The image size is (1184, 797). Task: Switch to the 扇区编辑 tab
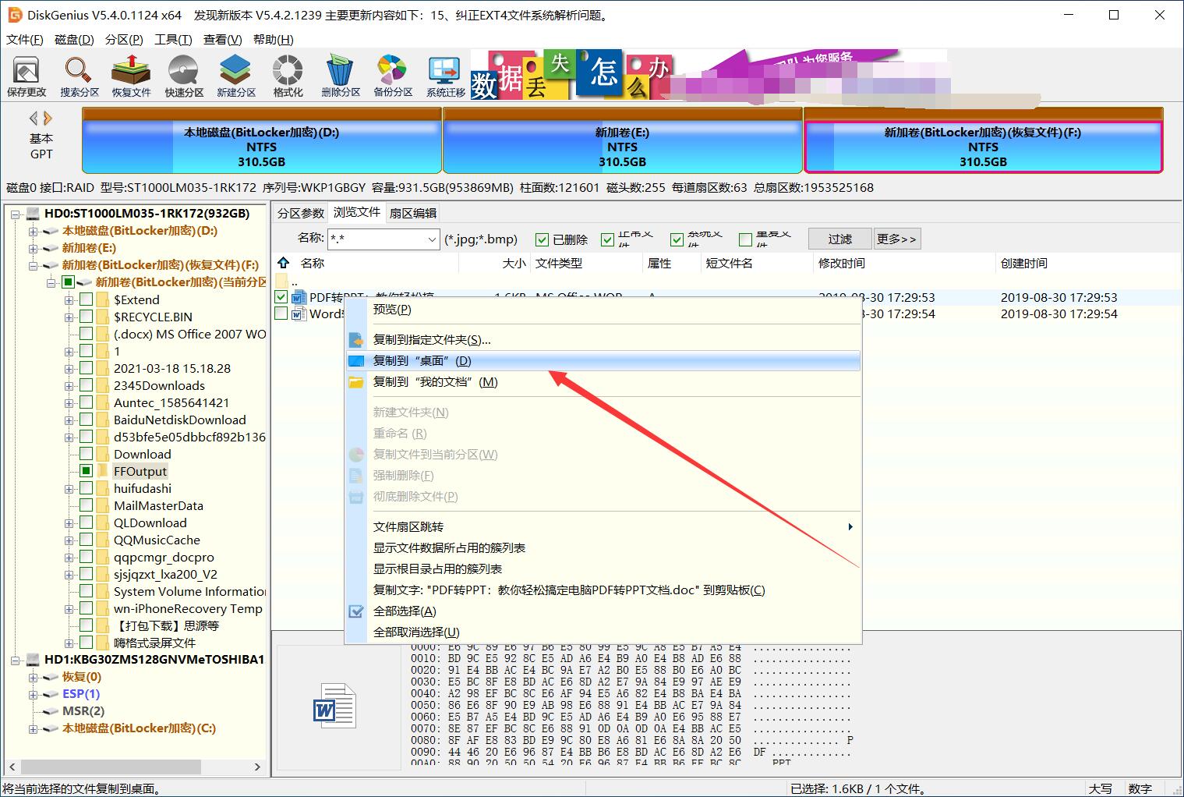[412, 212]
